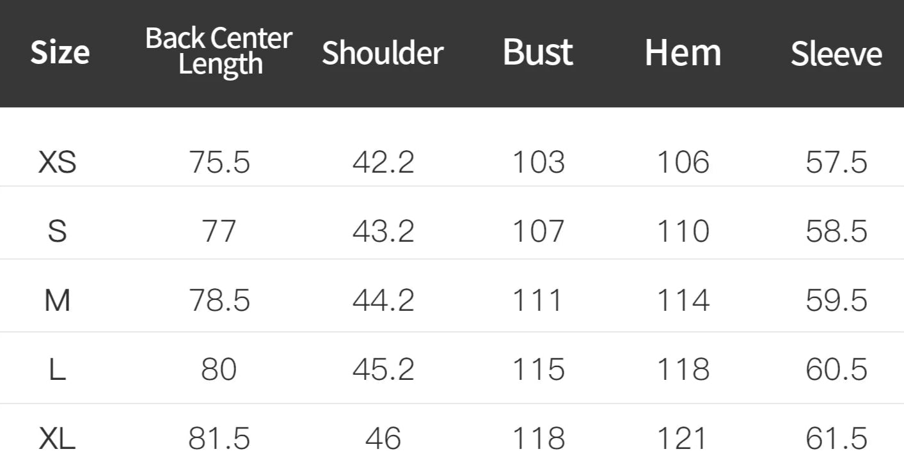The height and width of the screenshot is (472, 904).
Task: Select the M bust value 111
Action: click(537, 300)
